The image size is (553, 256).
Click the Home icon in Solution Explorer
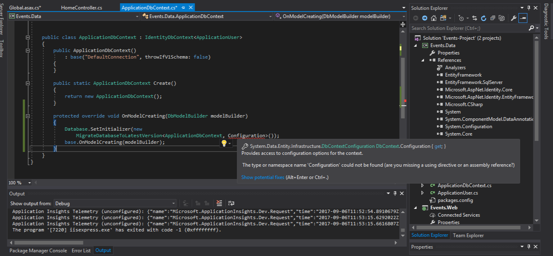[433, 18]
